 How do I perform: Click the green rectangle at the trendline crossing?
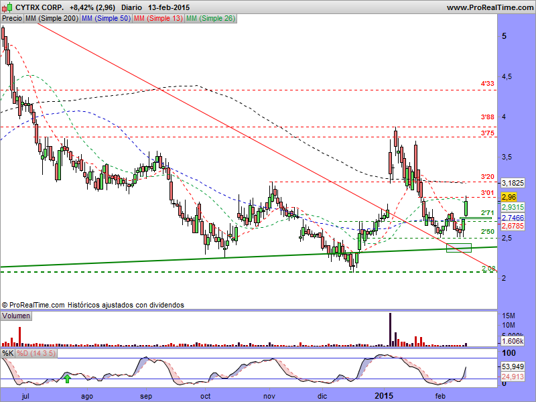pos(459,248)
